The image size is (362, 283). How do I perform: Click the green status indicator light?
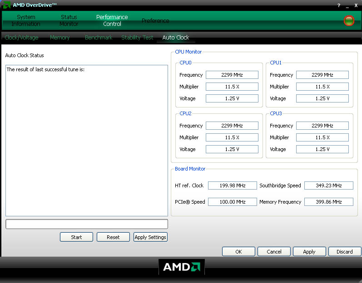click(x=349, y=21)
